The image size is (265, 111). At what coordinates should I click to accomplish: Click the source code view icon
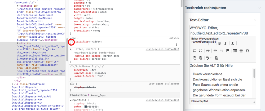click(x=217, y=58)
